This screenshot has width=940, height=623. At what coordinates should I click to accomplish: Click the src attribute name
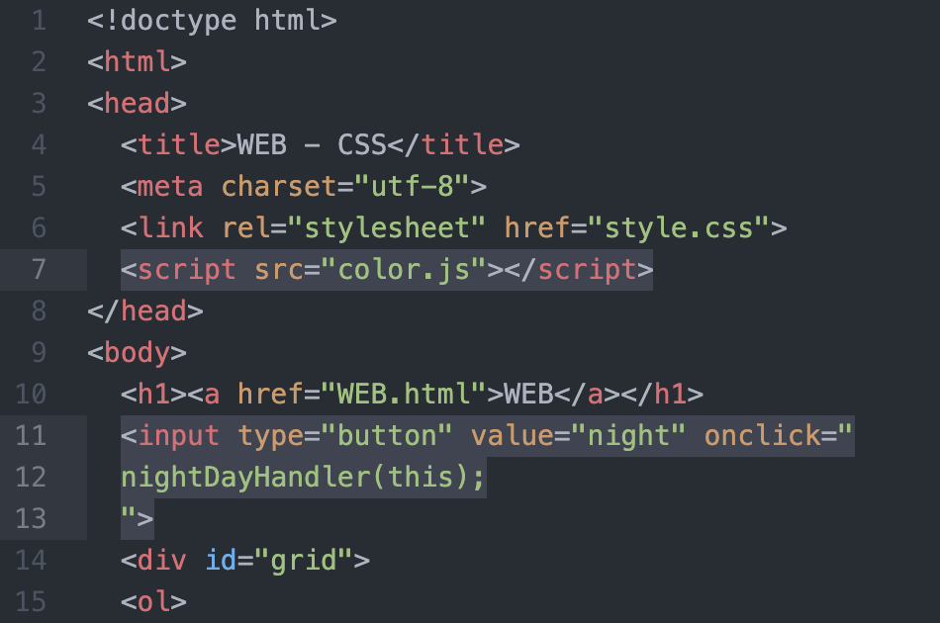(x=279, y=270)
